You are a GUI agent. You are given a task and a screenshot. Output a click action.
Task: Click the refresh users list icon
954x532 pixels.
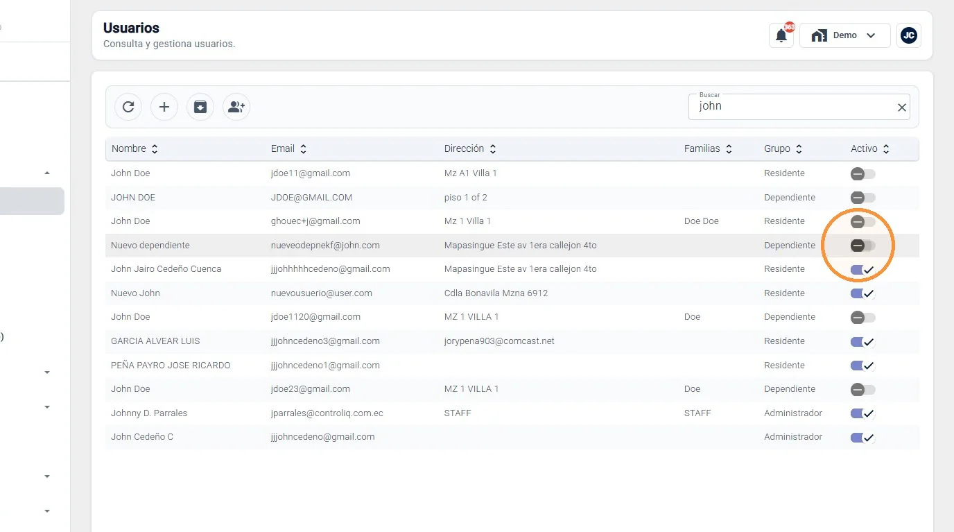128,107
